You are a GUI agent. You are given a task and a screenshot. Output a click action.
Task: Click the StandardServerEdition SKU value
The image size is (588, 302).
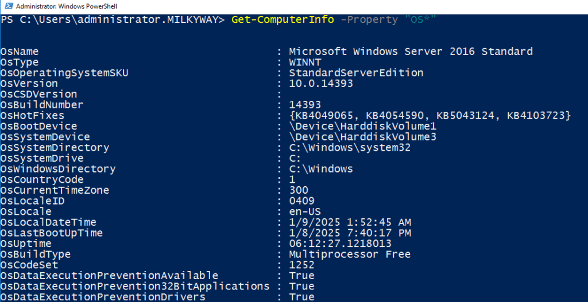356,73
